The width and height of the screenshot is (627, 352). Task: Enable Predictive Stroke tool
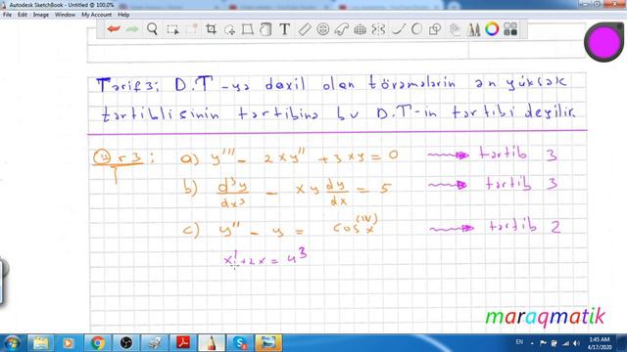pos(416,29)
